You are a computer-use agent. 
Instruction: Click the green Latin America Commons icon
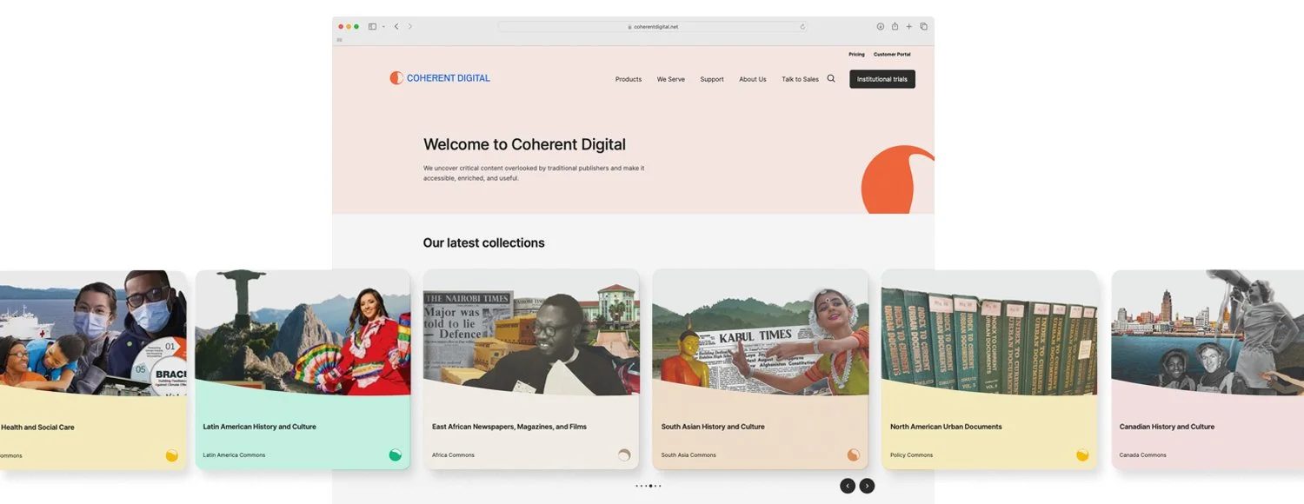point(396,454)
